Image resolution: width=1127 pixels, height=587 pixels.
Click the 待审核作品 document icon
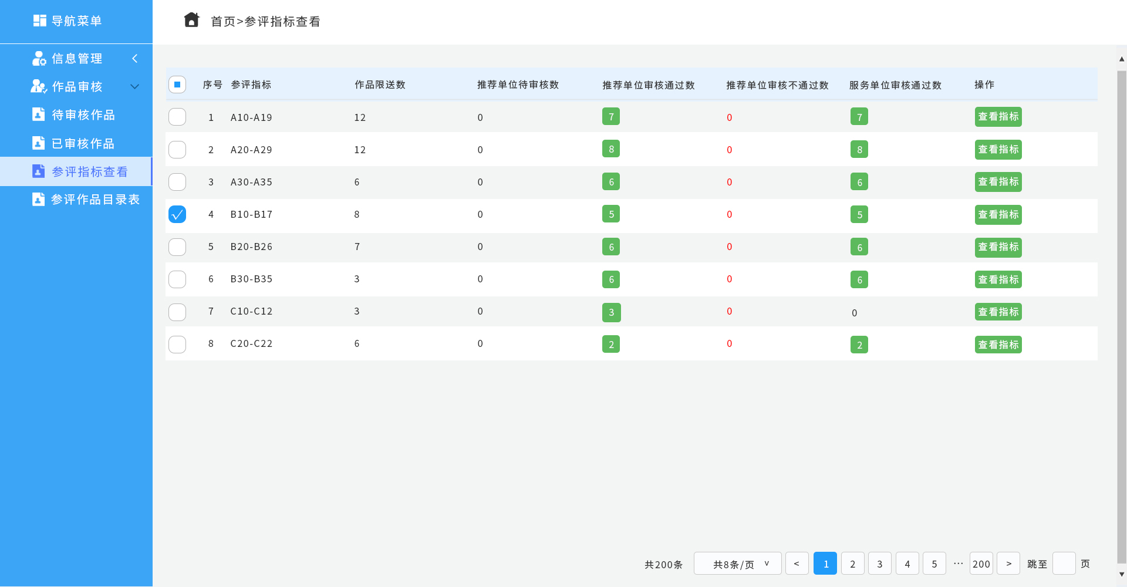tap(38, 114)
